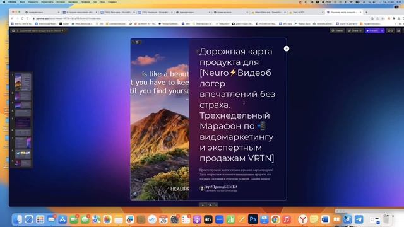Open App Store in the Dock
This screenshot has height=227, width=404.
tap(62, 219)
